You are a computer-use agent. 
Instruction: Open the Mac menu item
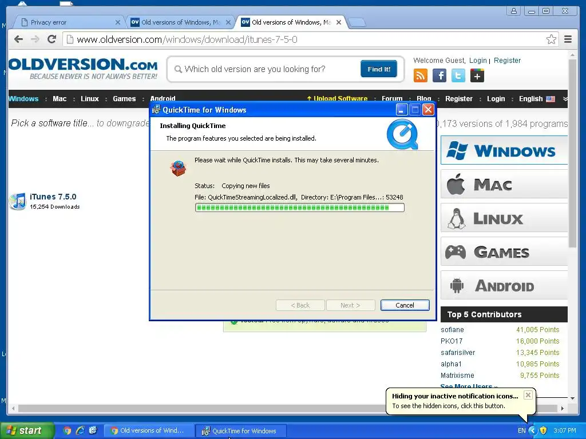point(60,98)
